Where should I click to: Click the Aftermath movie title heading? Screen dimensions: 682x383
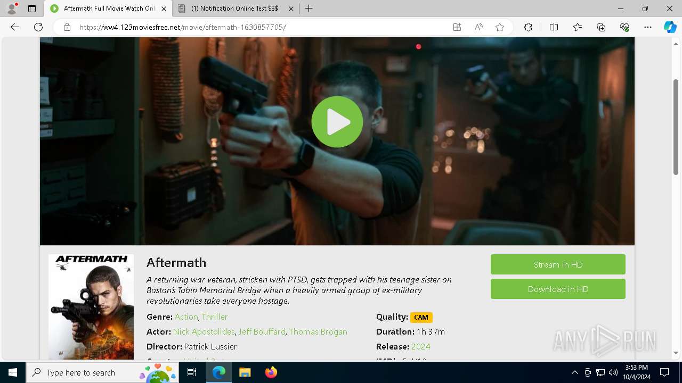pyautogui.click(x=176, y=263)
